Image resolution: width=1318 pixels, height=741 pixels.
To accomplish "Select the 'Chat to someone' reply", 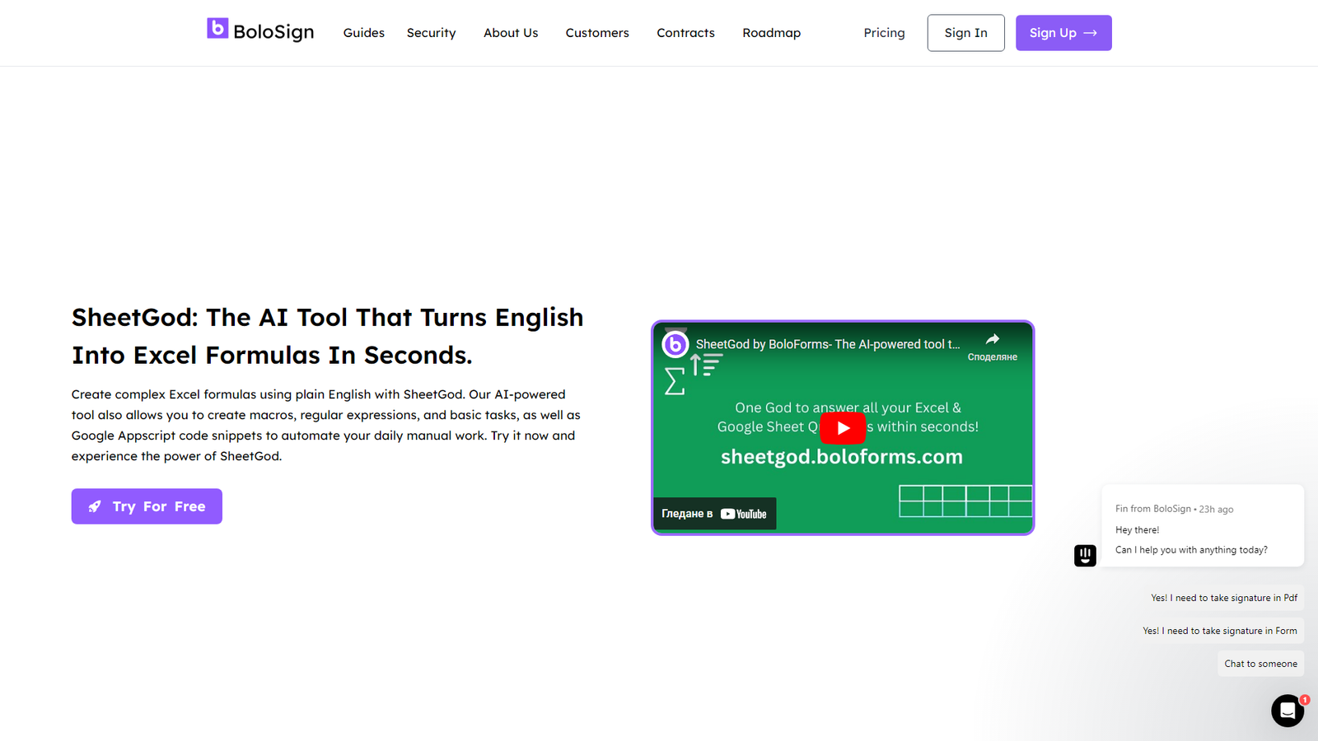I will tap(1260, 664).
